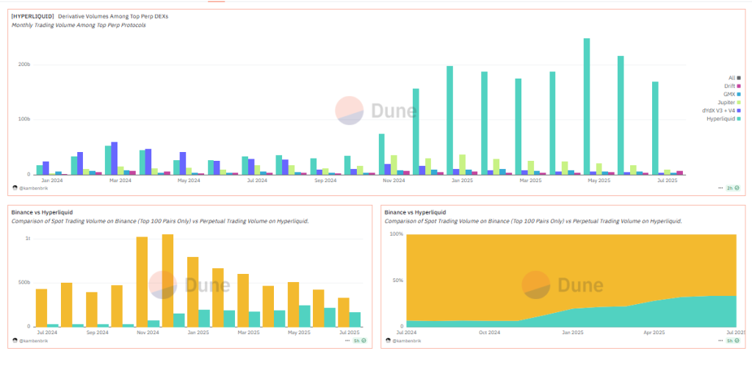Screen dimensions: 752x365
Task: Click the author avatar under the percentage area chart
Action: pyautogui.click(x=388, y=341)
